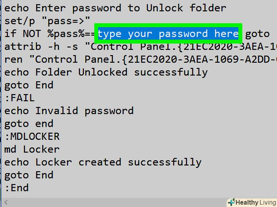This screenshot has width=277, height=207.
Task: Click the ':MDLOCKER' label line
Action: (32, 136)
